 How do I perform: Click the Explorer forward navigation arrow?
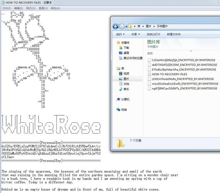(x=122, y=27)
